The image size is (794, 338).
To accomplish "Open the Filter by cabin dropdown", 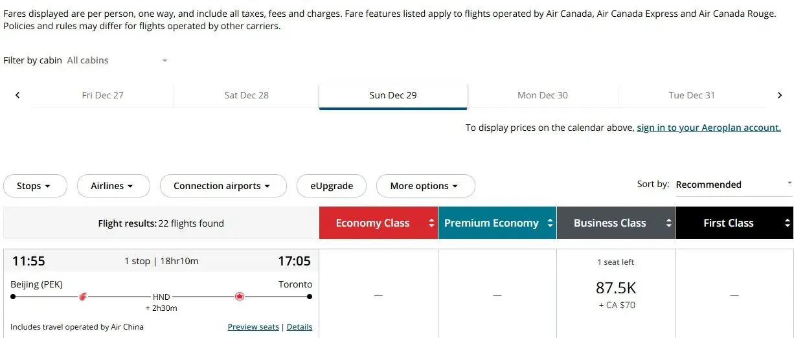I will [117, 60].
